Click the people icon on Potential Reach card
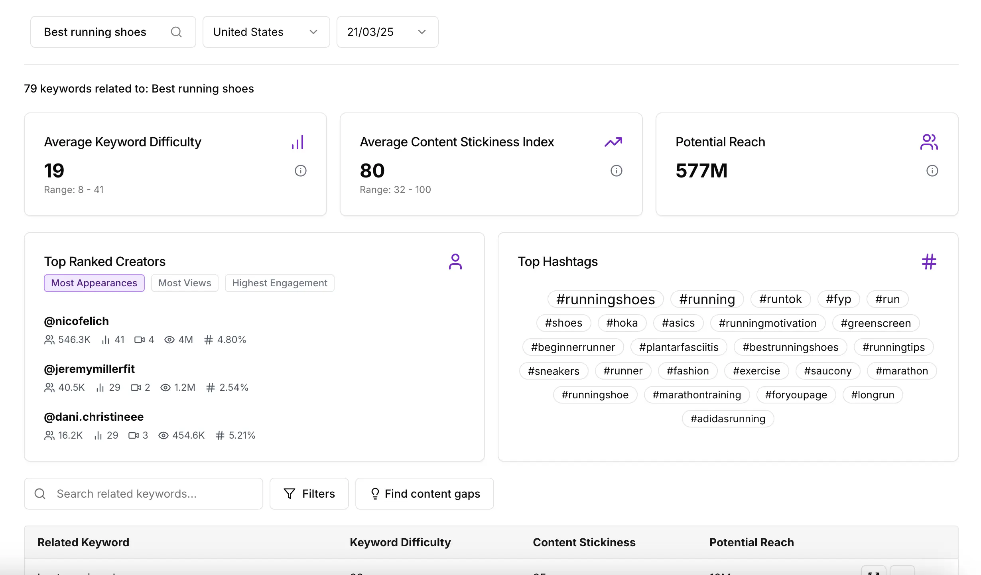 (929, 142)
